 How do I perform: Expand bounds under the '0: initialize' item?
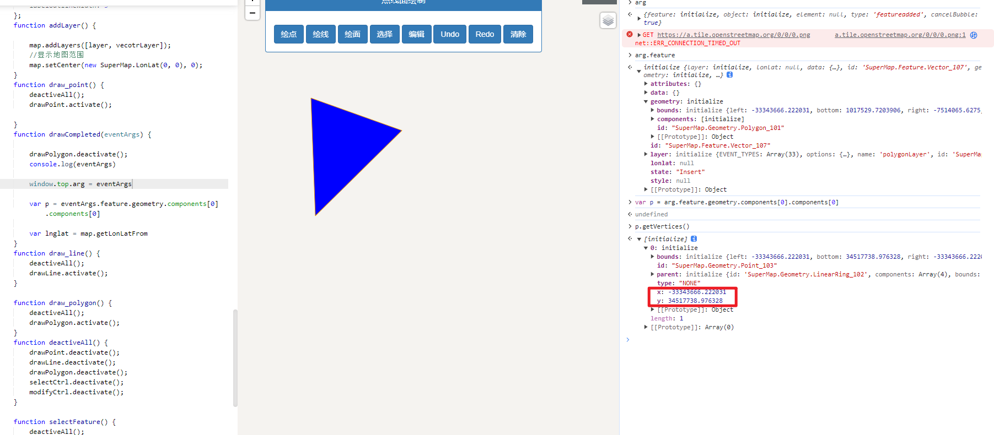point(653,257)
